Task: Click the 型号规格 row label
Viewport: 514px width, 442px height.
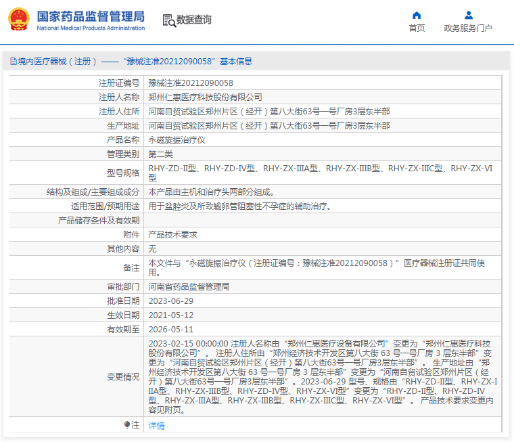Action: click(x=123, y=173)
